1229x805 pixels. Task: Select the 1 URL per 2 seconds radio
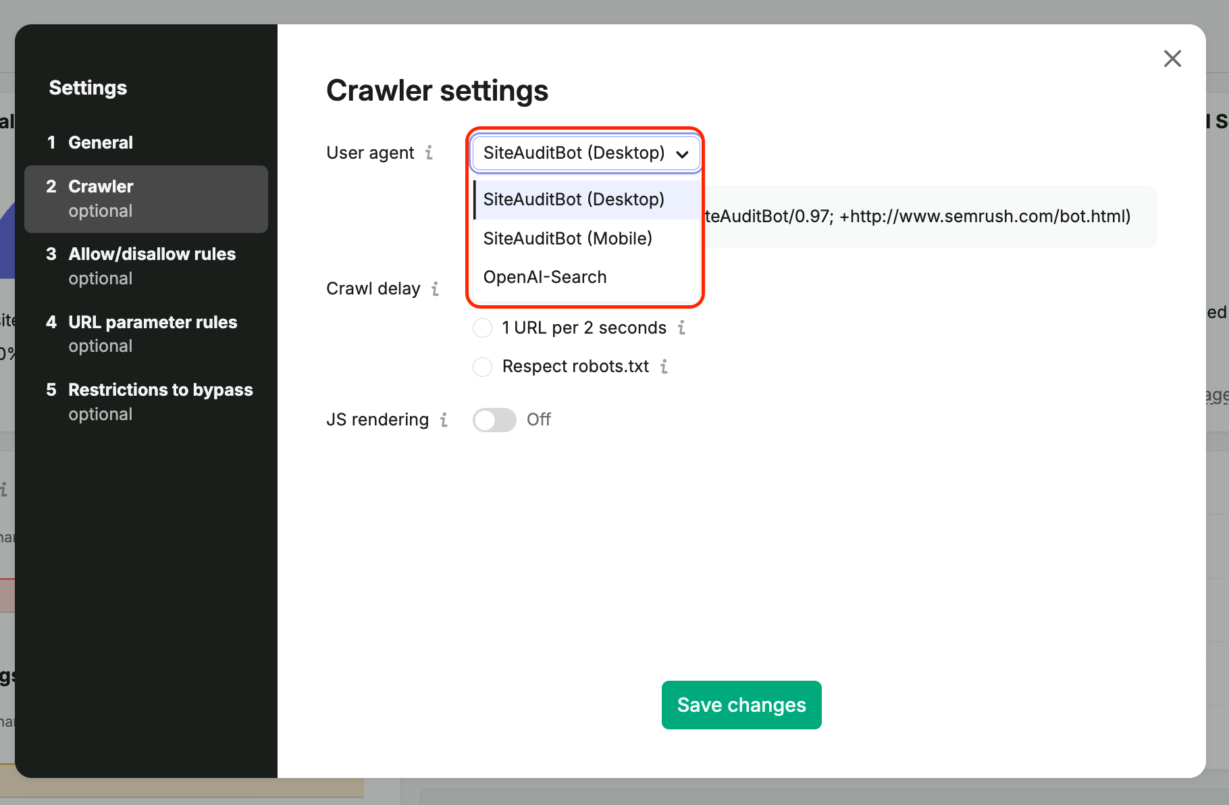point(482,328)
